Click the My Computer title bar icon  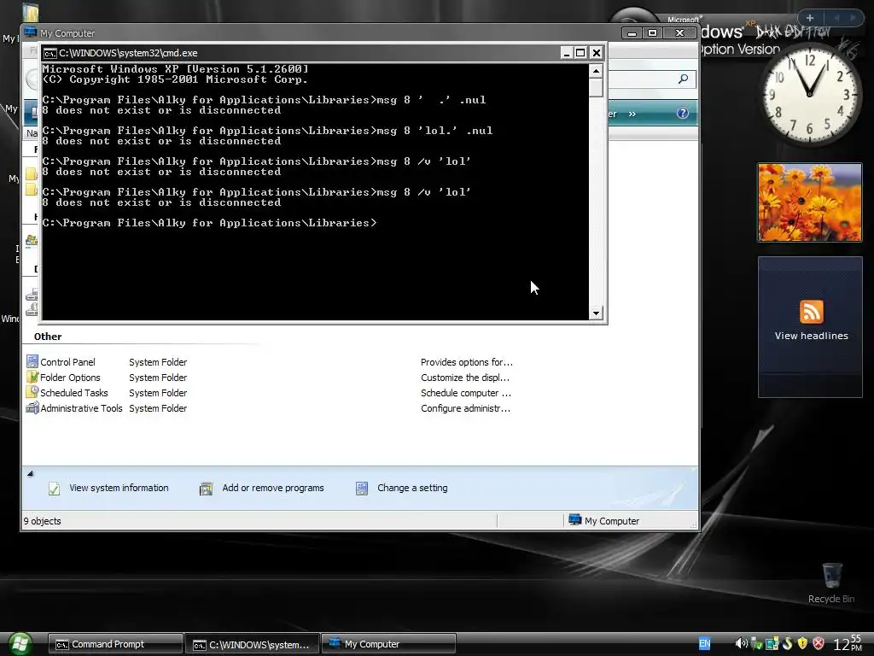click(x=30, y=32)
